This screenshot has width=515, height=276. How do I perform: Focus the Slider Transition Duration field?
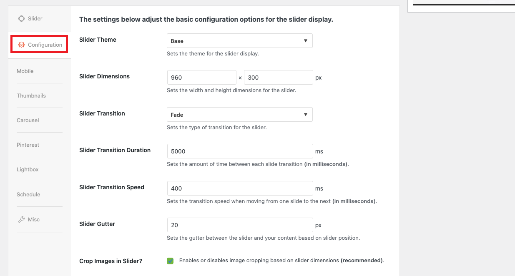(240, 151)
